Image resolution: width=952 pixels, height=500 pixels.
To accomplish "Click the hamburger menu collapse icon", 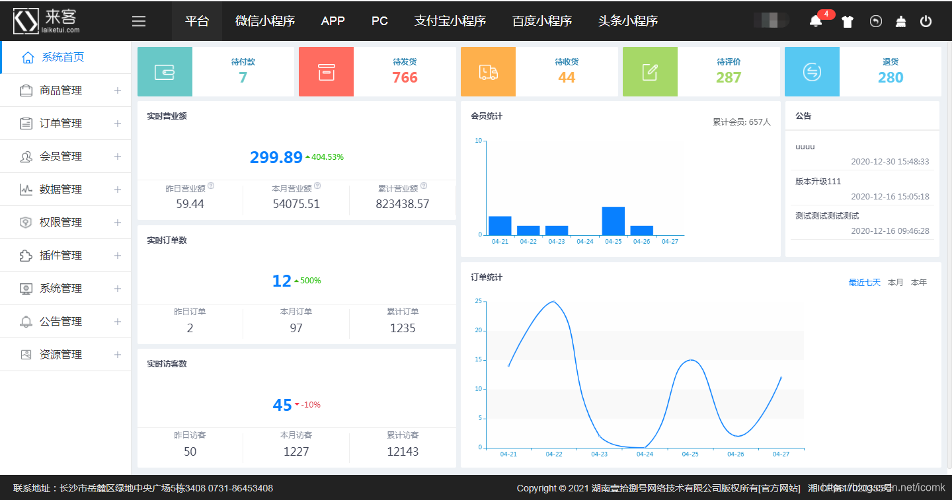I will (x=139, y=21).
